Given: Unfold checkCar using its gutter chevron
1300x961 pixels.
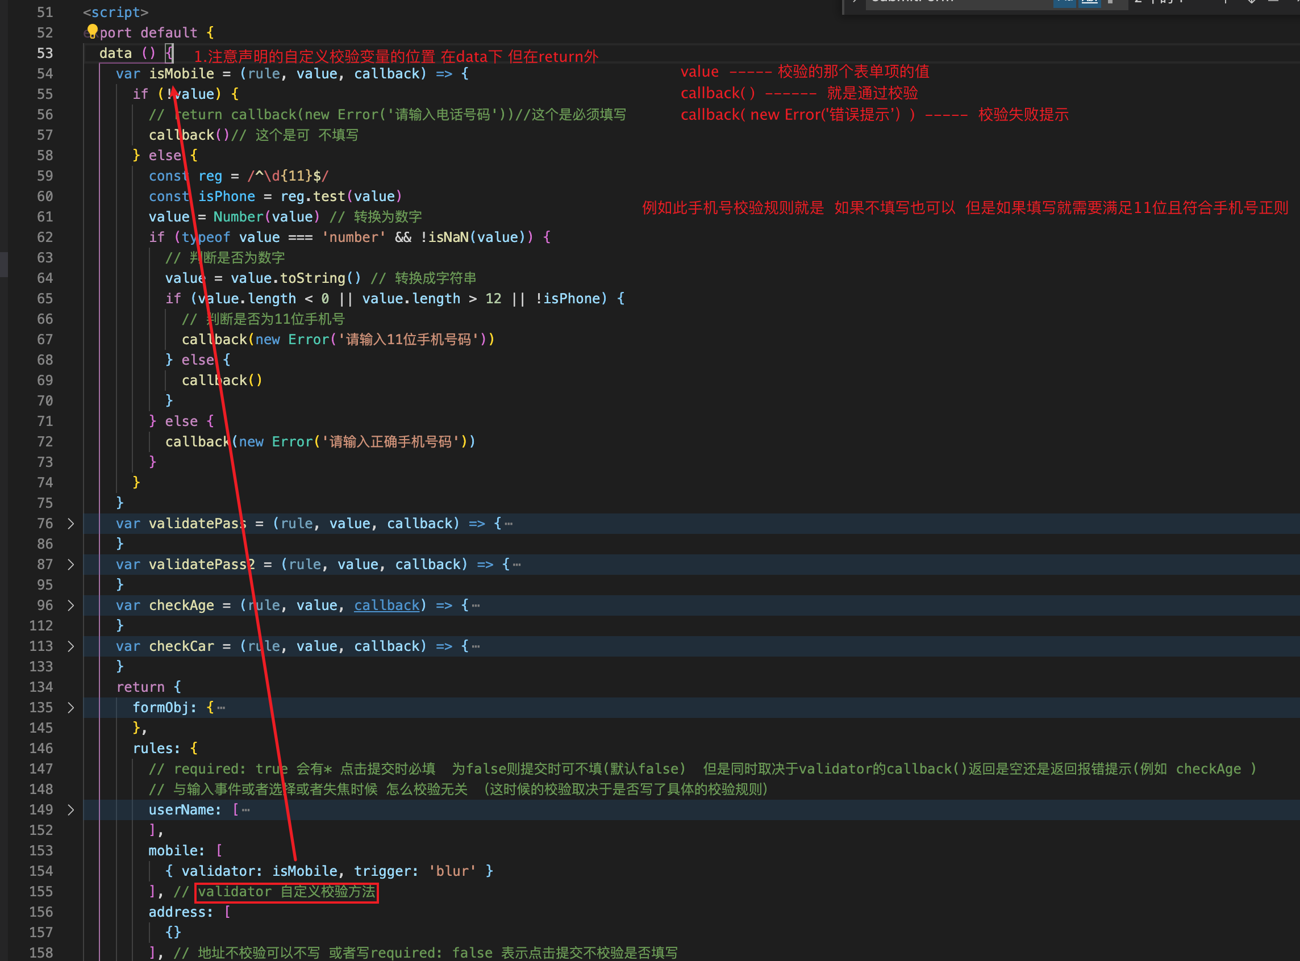Looking at the screenshot, I should 70,646.
